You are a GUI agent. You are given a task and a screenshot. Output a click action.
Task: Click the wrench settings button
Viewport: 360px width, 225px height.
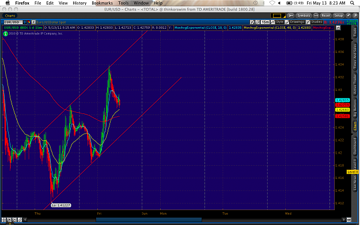pyautogui.click(x=290, y=16)
